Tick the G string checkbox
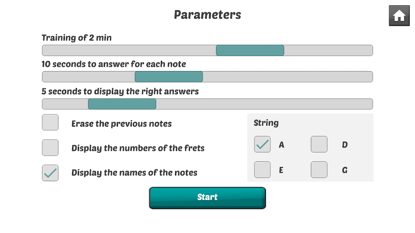Screen dimensions: 415x233 click(319, 170)
